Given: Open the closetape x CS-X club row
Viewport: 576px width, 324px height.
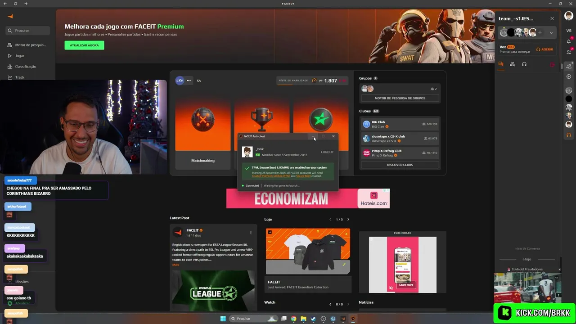Looking at the screenshot, I should [400, 138].
